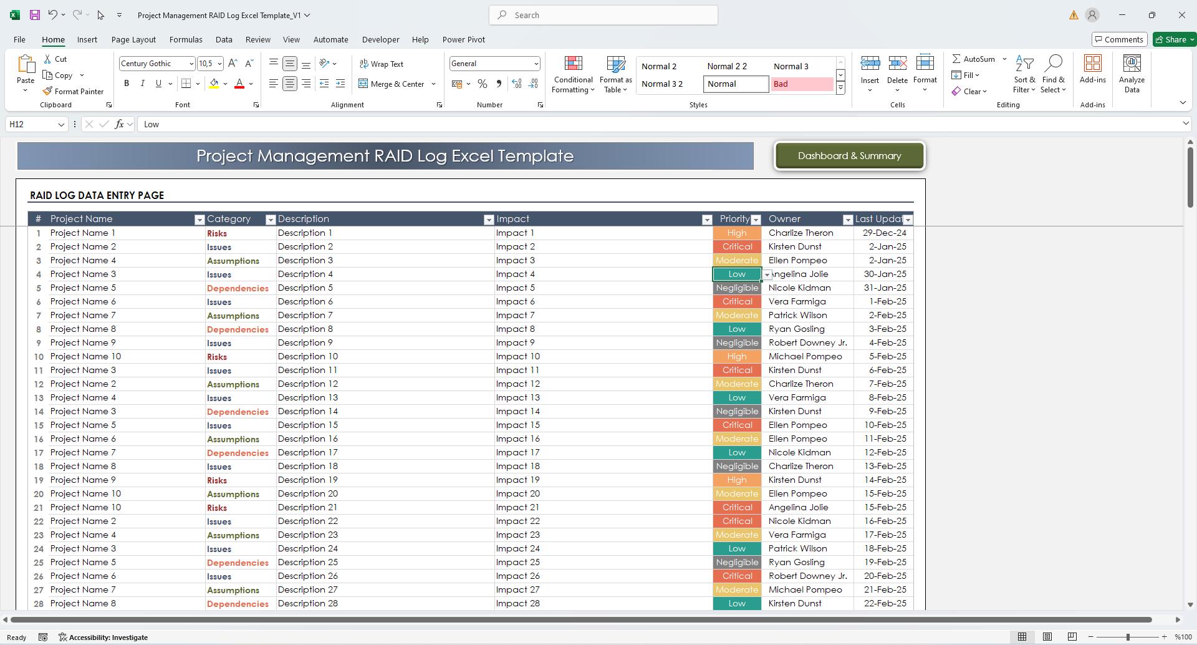Click the Search box in title bar
The height and width of the screenshot is (645, 1197).
[603, 15]
